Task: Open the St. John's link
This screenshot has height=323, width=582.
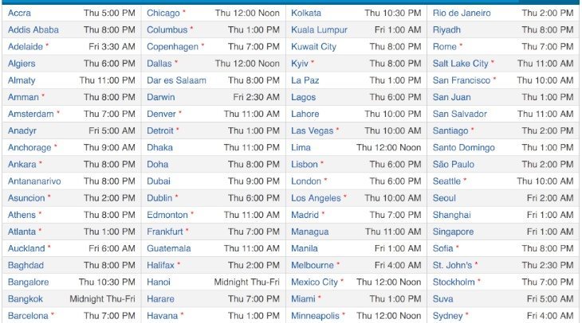Action: pos(452,265)
